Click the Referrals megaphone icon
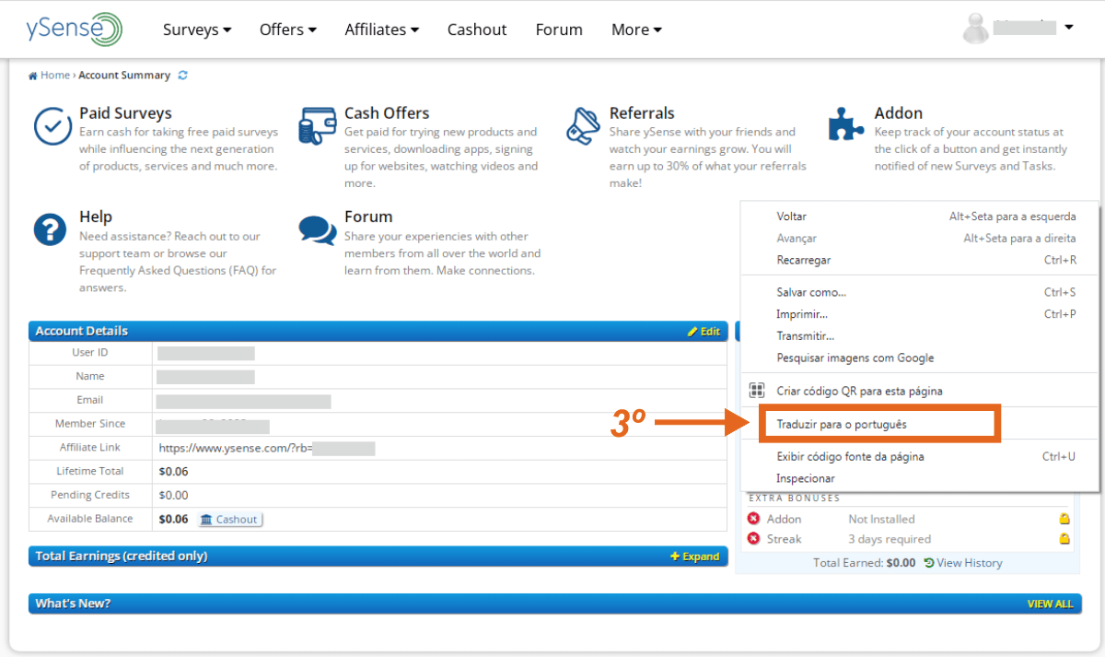The width and height of the screenshot is (1105, 657). tap(583, 126)
